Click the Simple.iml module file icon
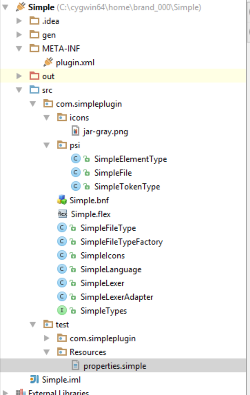This screenshot has width=250, height=395. [34, 379]
